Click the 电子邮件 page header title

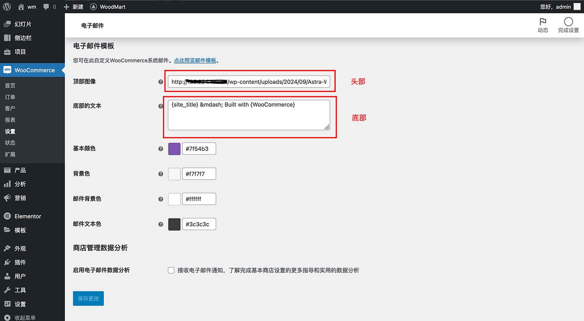pyautogui.click(x=92, y=25)
